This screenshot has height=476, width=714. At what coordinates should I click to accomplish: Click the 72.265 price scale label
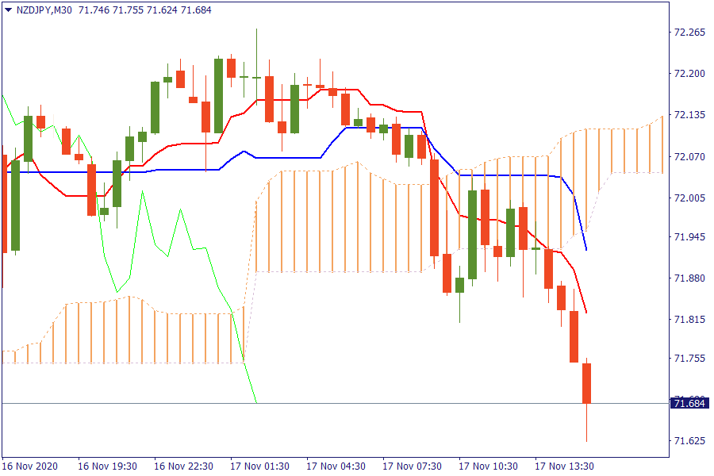[x=689, y=33]
